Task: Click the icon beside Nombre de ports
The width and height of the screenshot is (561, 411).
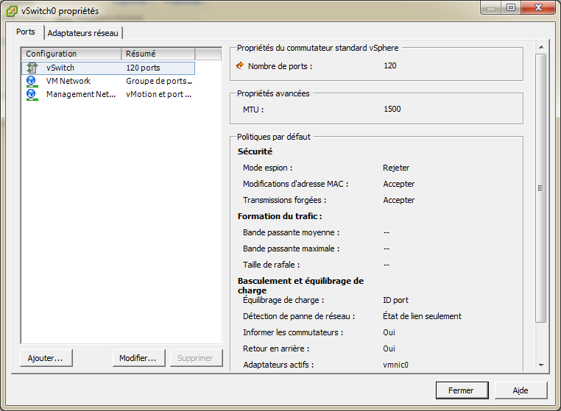Action: tap(240, 65)
